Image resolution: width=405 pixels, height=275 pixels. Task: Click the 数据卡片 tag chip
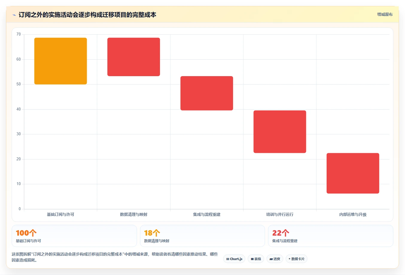(296, 259)
